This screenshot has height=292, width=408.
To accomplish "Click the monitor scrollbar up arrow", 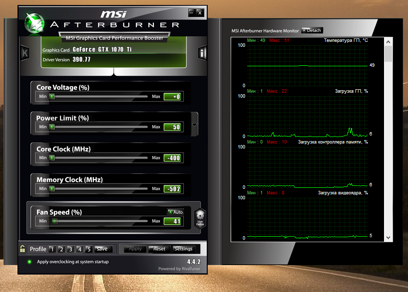I will click(x=388, y=42).
